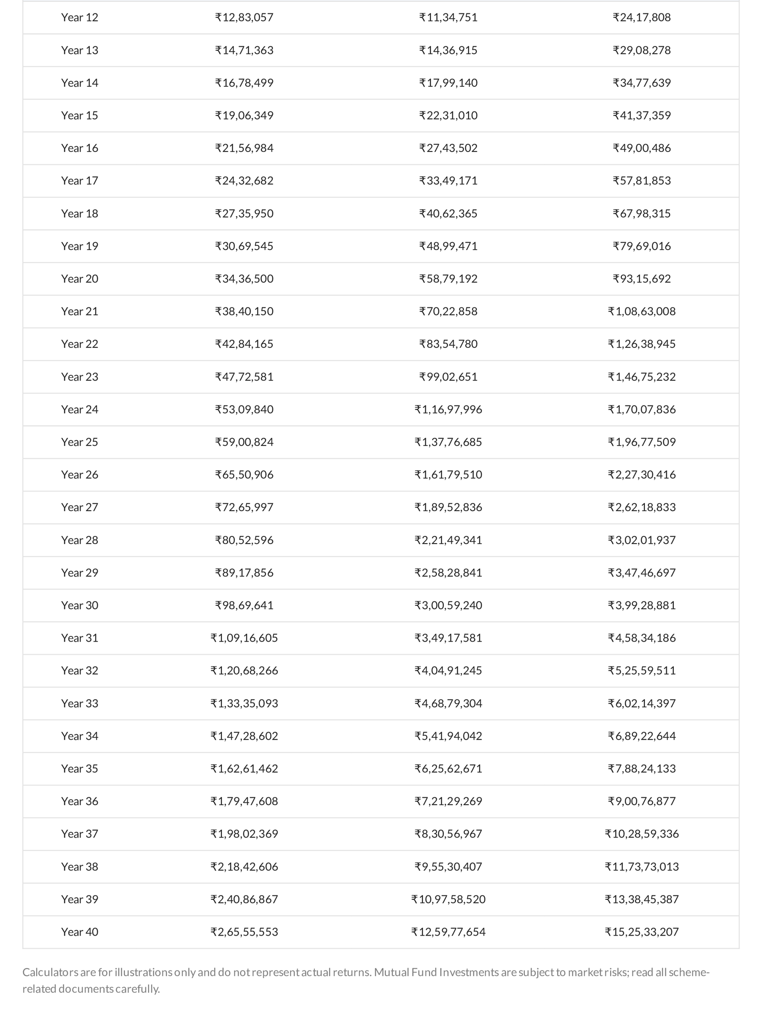Click the Year 15 invested amount ₹19,06,349

point(244,115)
